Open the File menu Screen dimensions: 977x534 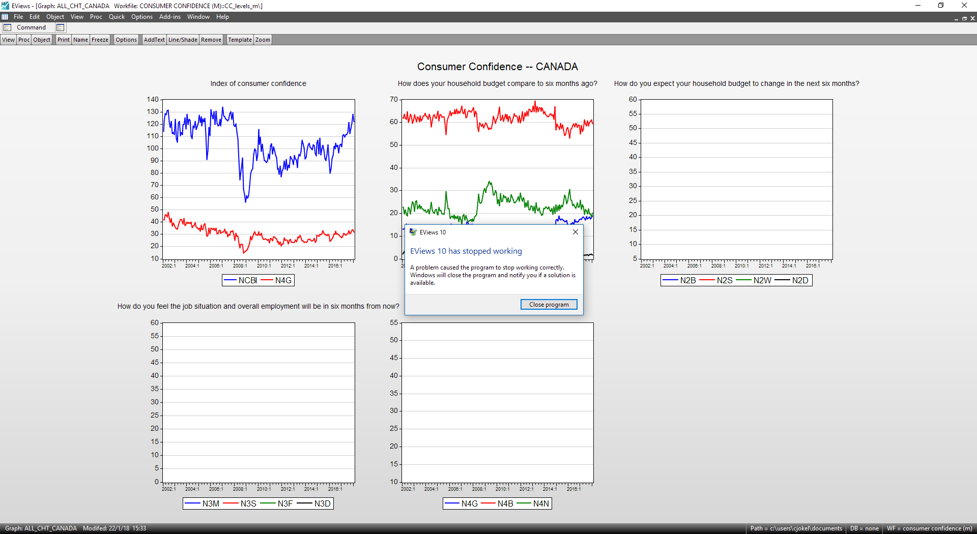click(x=18, y=17)
